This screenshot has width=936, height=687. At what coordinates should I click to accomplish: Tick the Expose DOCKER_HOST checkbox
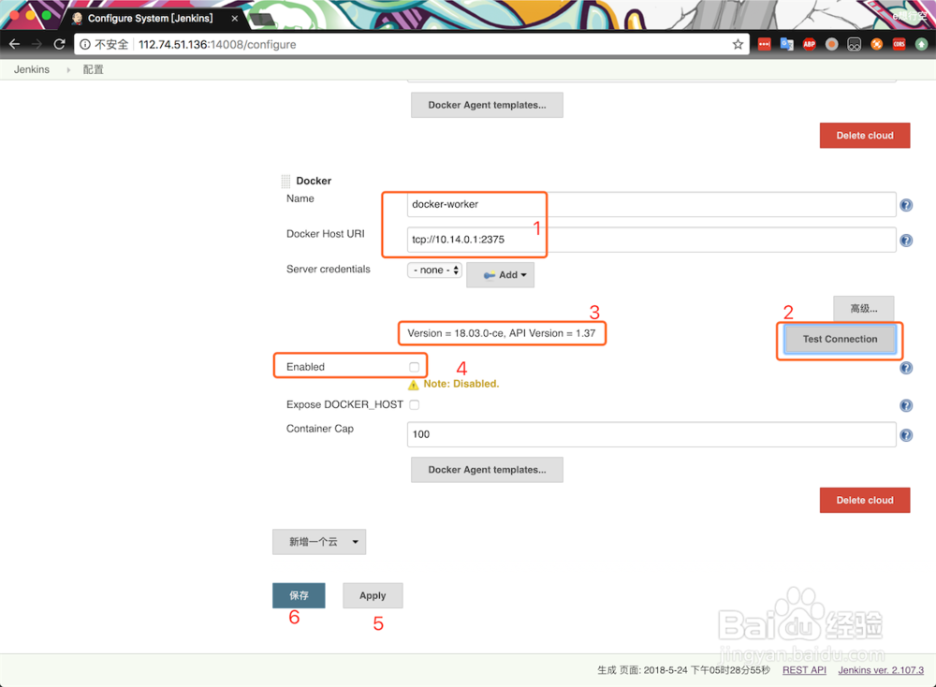pos(415,404)
